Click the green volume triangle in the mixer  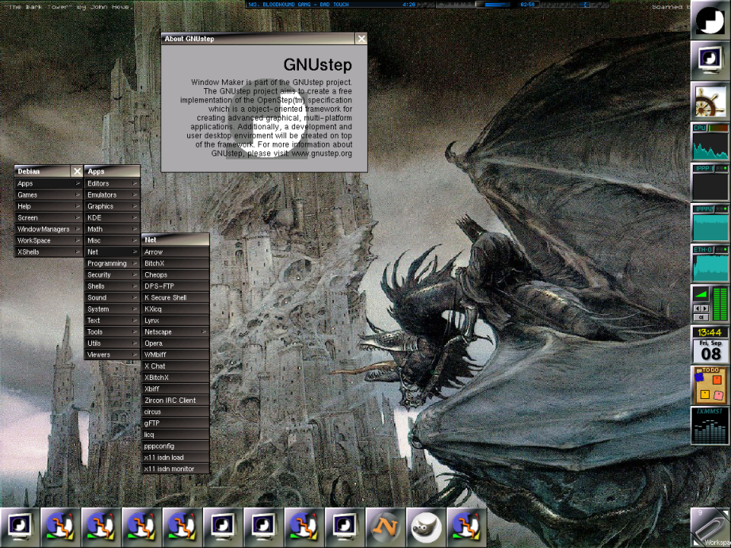point(701,293)
